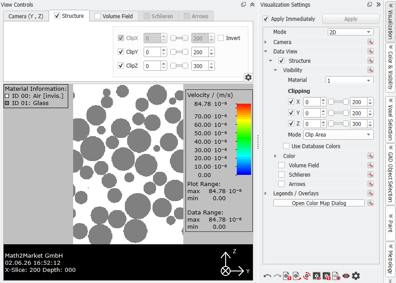Open the Voxel Selection side tab
Screen dimensions: 396x283
[x=390, y=119]
